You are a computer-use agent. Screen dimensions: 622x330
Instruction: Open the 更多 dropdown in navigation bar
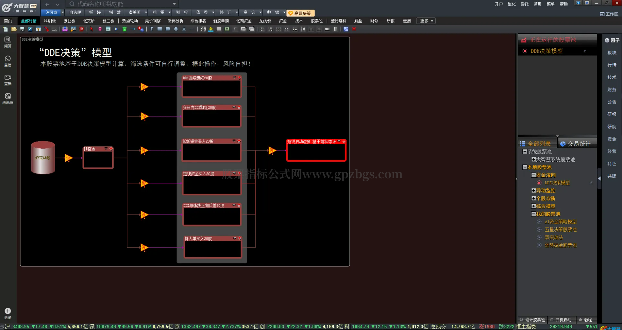[426, 21]
